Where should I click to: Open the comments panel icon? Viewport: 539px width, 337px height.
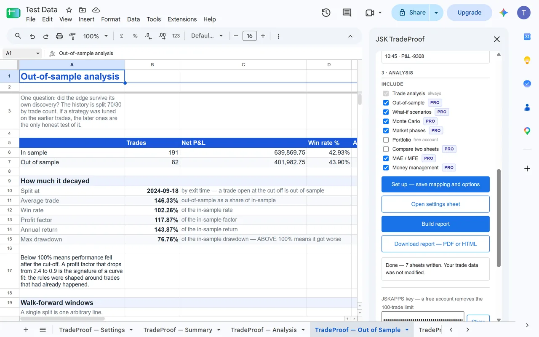coord(347,13)
